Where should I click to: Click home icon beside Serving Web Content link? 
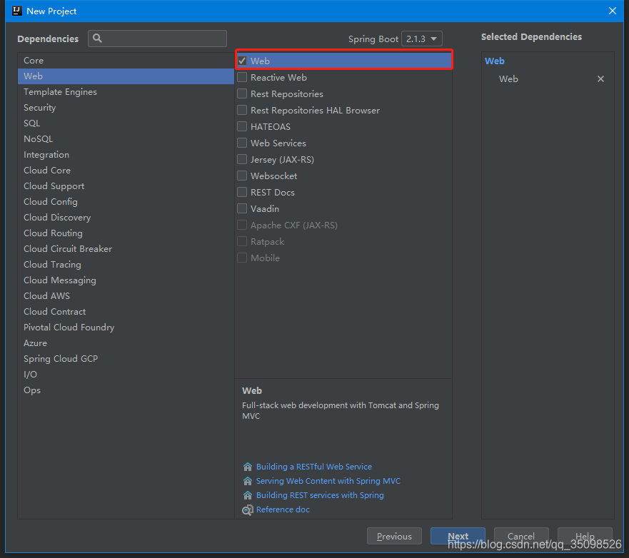click(x=248, y=481)
